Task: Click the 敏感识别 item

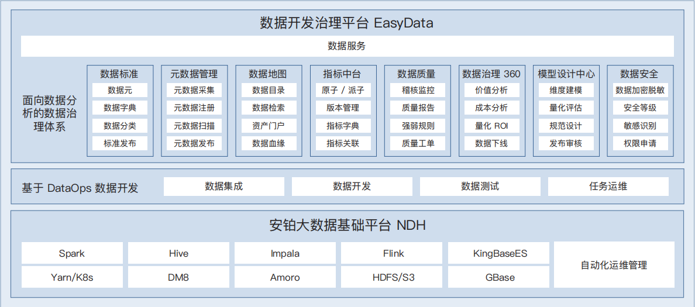Action: point(640,126)
